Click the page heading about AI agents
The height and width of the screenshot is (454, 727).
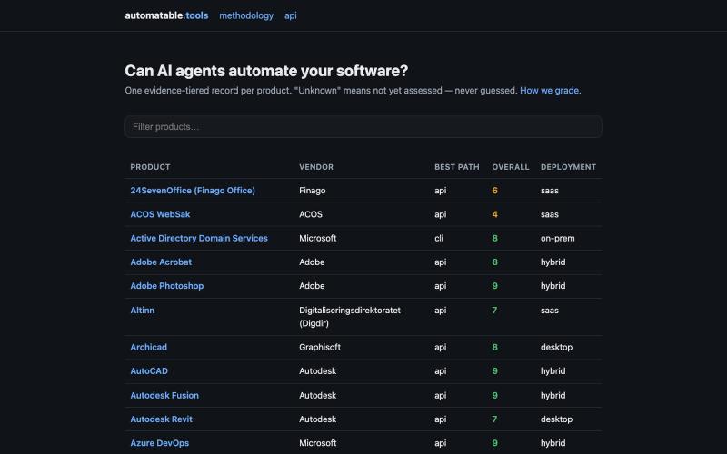pos(266,71)
